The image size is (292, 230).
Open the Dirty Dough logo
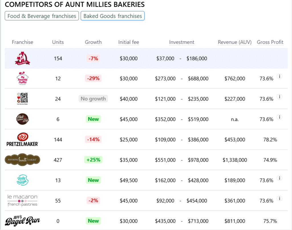click(x=23, y=180)
